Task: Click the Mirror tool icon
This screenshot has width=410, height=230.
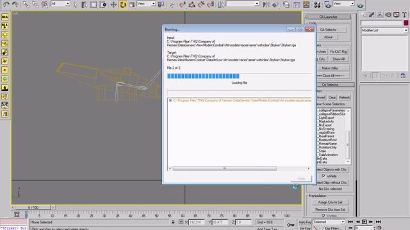Action: 266,4
